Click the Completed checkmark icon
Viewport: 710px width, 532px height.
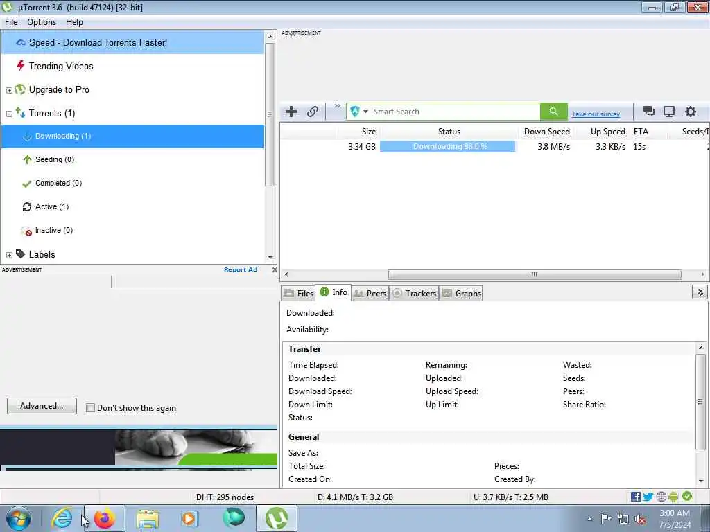pos(27,183)
